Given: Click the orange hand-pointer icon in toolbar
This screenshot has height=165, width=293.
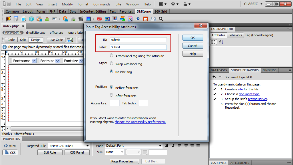Looking at the screenshot, I should [x=65, y=19].
